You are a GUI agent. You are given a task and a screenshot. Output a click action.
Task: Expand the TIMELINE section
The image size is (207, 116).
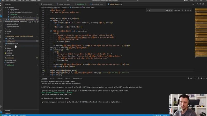tap(21, 113)
